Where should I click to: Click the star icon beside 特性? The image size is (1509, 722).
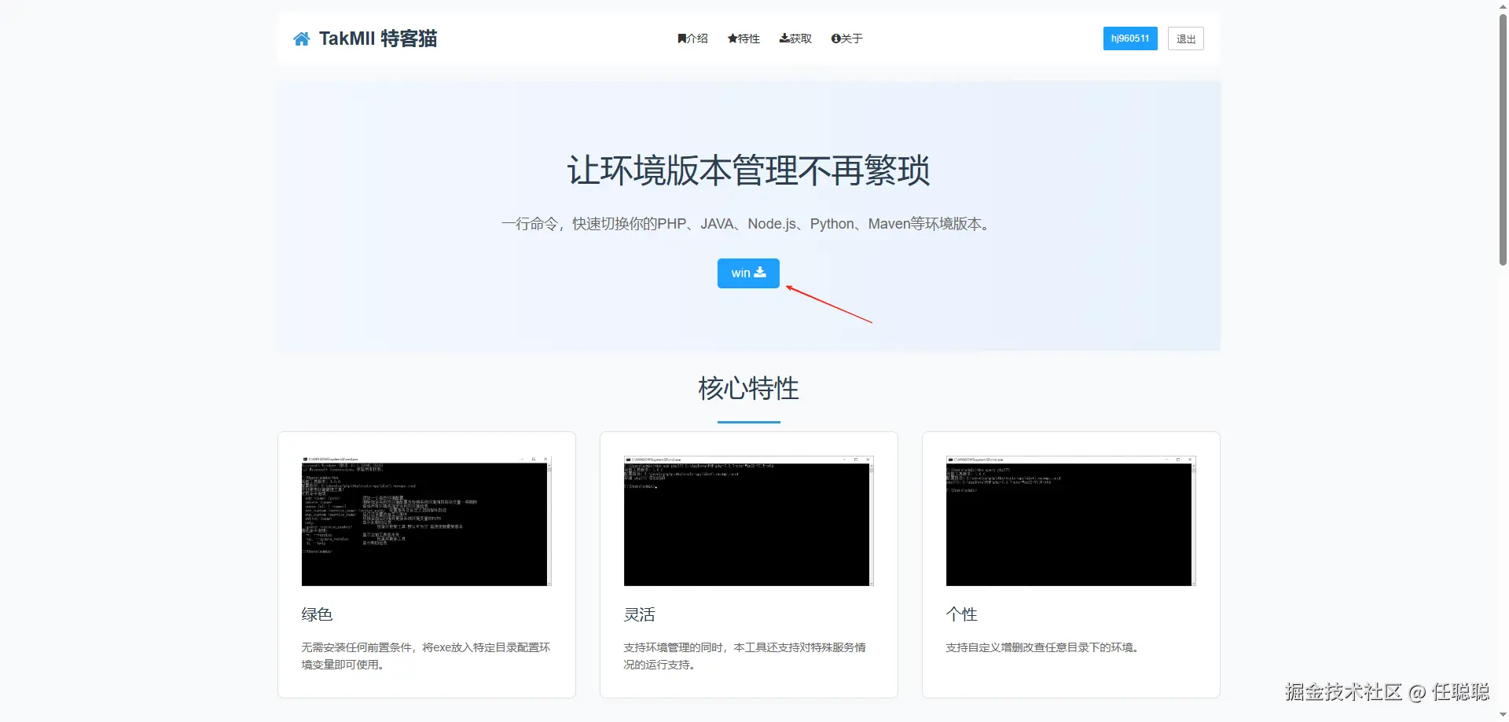point(732,38)
